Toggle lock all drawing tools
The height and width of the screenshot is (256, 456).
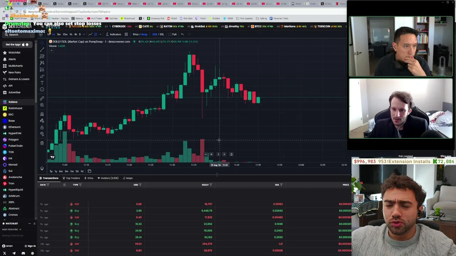42,127
